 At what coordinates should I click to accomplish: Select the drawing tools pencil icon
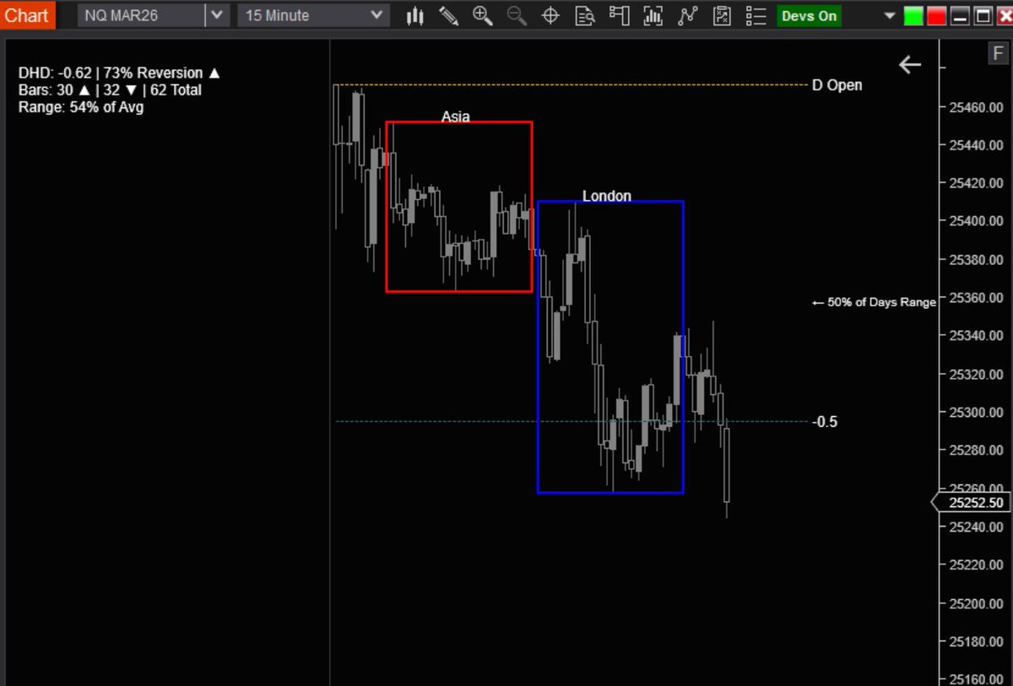tap(448, 15)
